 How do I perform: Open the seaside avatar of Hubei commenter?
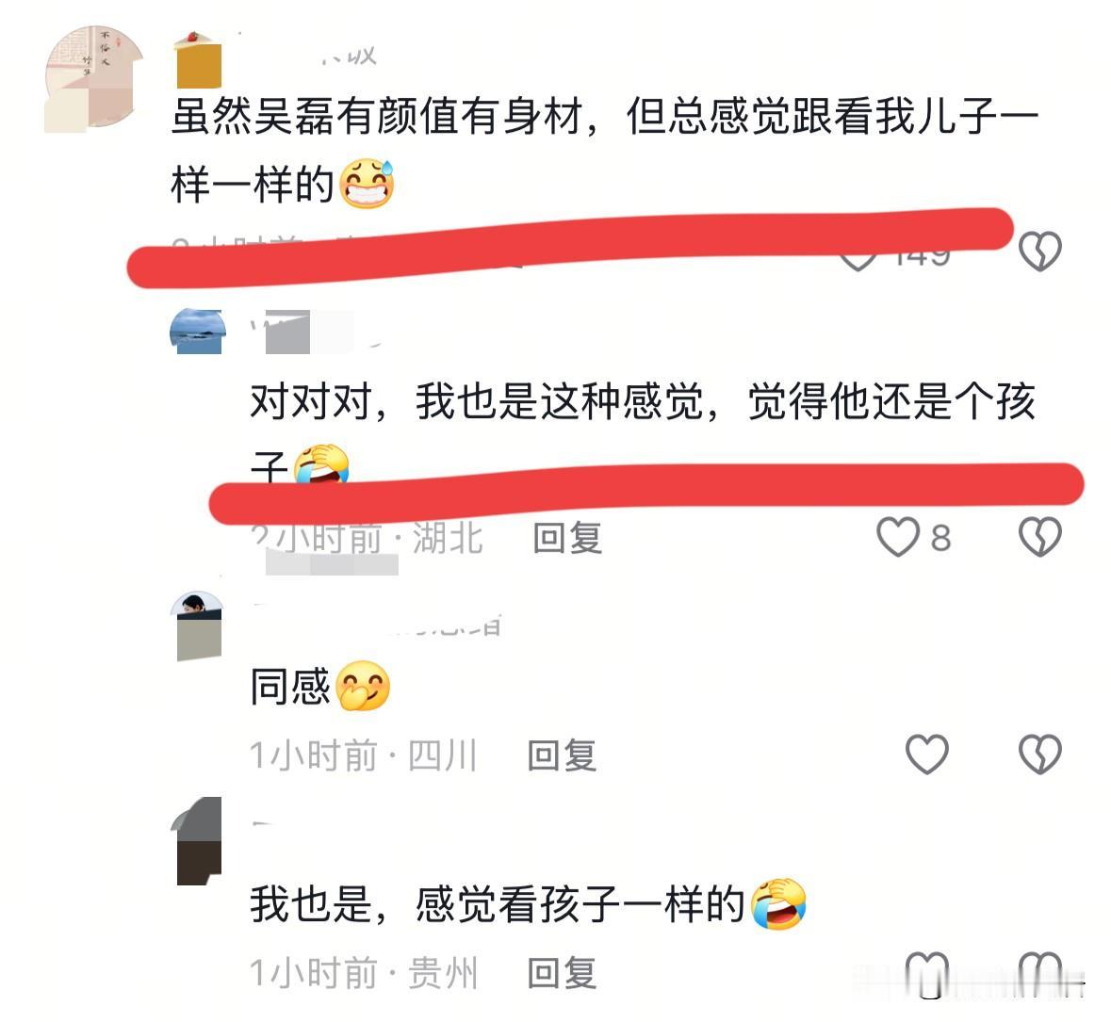[x=198, y=332]
